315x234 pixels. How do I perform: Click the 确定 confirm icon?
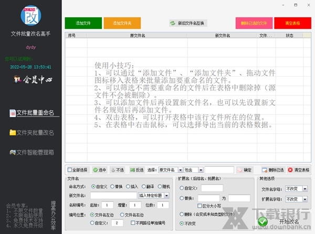point(240,170)
